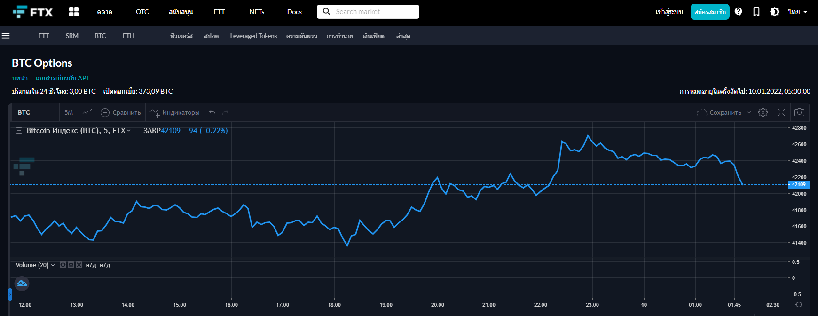Undo the last chart action

click(212, 112)
